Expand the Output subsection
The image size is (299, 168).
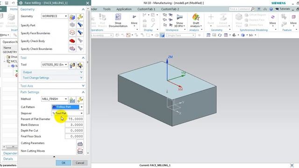point(81,72)
